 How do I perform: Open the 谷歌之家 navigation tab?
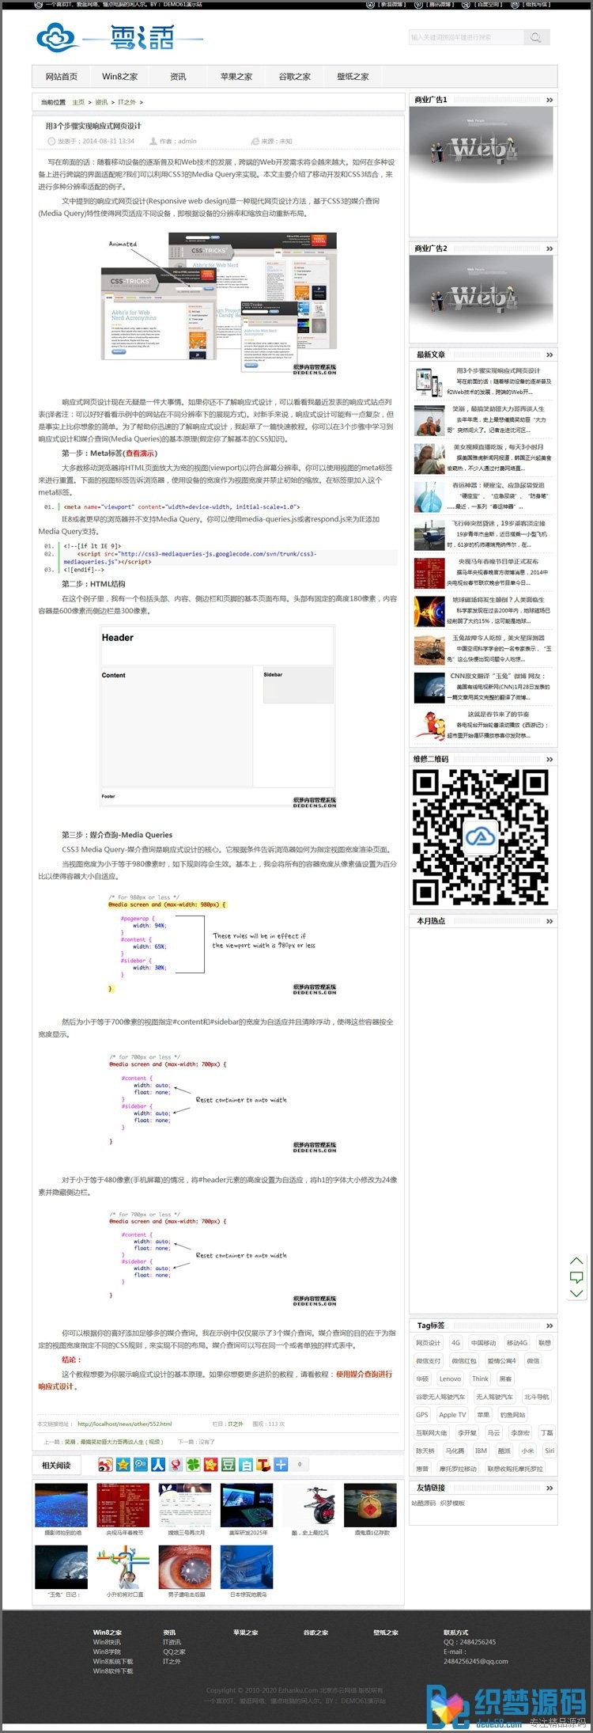pos(295,77)
